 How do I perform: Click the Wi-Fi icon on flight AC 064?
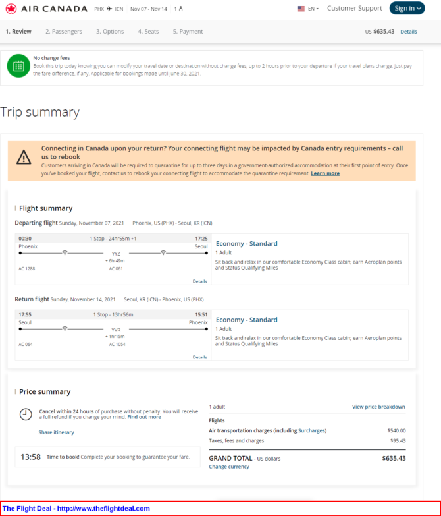(x=65, y=328)
